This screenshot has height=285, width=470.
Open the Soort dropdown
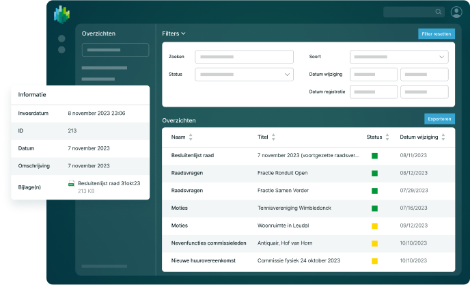[399, 57]
